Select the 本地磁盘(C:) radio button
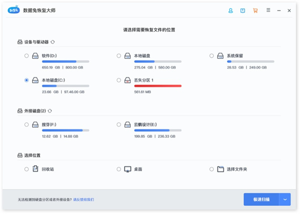Viewport: 300px width, 214px height. [26, 80]
